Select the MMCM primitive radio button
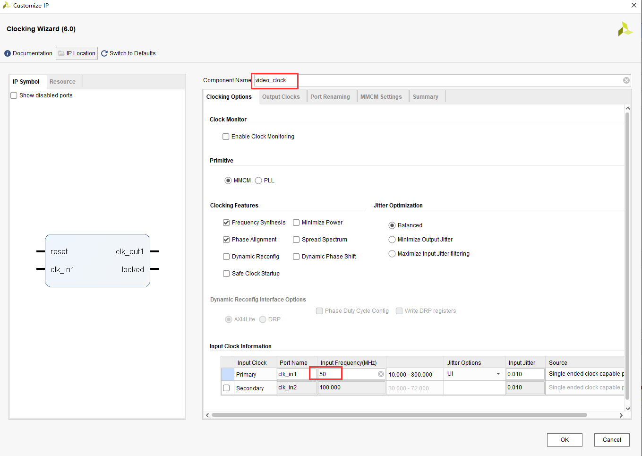 click(228, 181)
